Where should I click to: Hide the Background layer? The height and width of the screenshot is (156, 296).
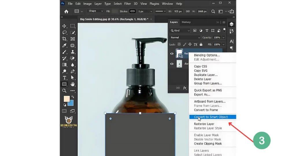point(172,64)
